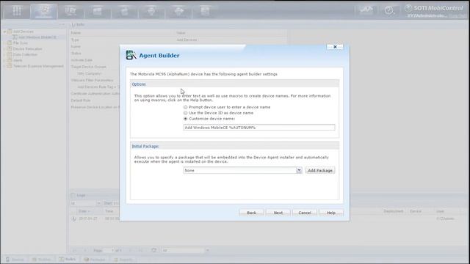The image size is (470, 264).
Task: Sort logs by the Date column header
Action: click(84, 211)
